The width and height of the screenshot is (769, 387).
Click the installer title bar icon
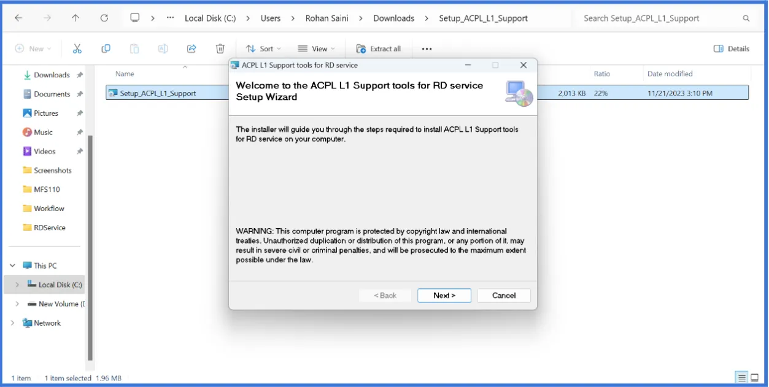[x=234, y=65]
